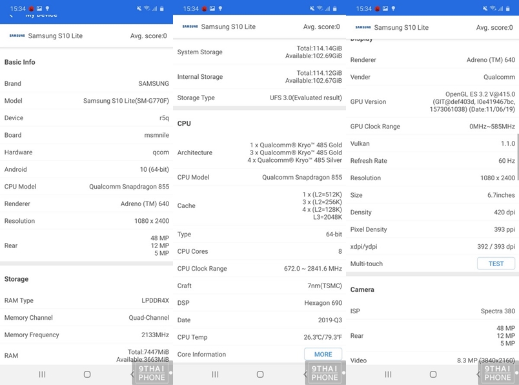519x385 pixels.
Task: Click the scrollbar beside the Display settings list
Action: click(518, 156)
